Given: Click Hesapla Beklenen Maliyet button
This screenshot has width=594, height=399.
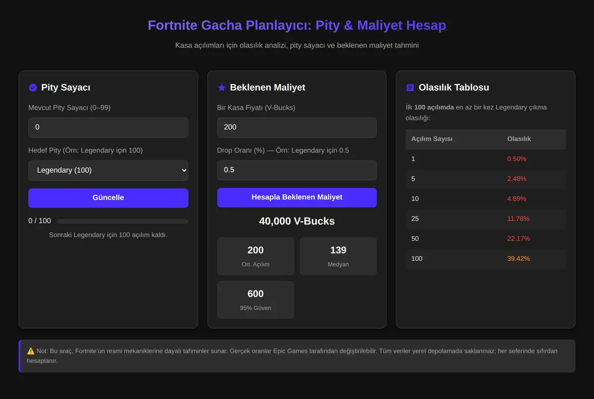Looking at the screenshot, I should coord(297,197).
